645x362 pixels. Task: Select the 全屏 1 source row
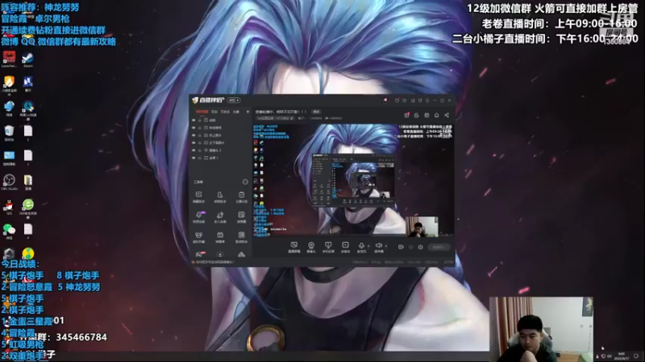point(221,158)
